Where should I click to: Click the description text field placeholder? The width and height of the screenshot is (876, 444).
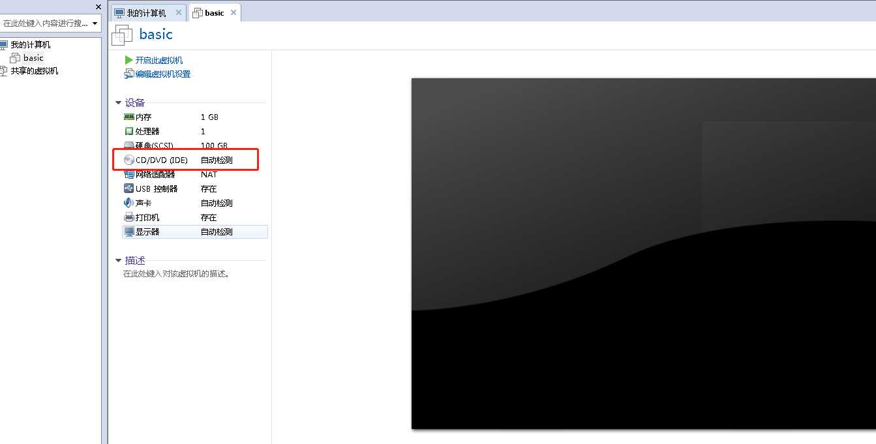coord(176,274)
